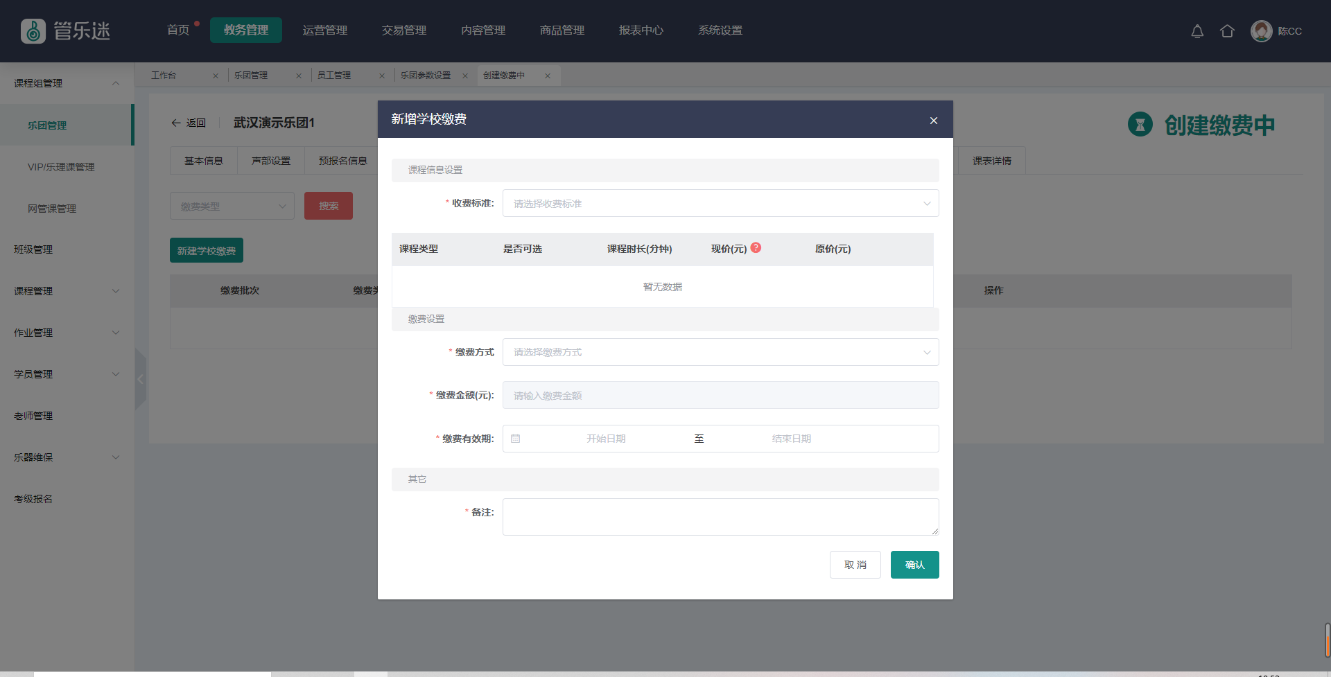Image resolution: width=1331 pixels, height=677 pixels.
Task: Click the calendar icon in 缴费有效期 field
Action: (x=516, y=439)
